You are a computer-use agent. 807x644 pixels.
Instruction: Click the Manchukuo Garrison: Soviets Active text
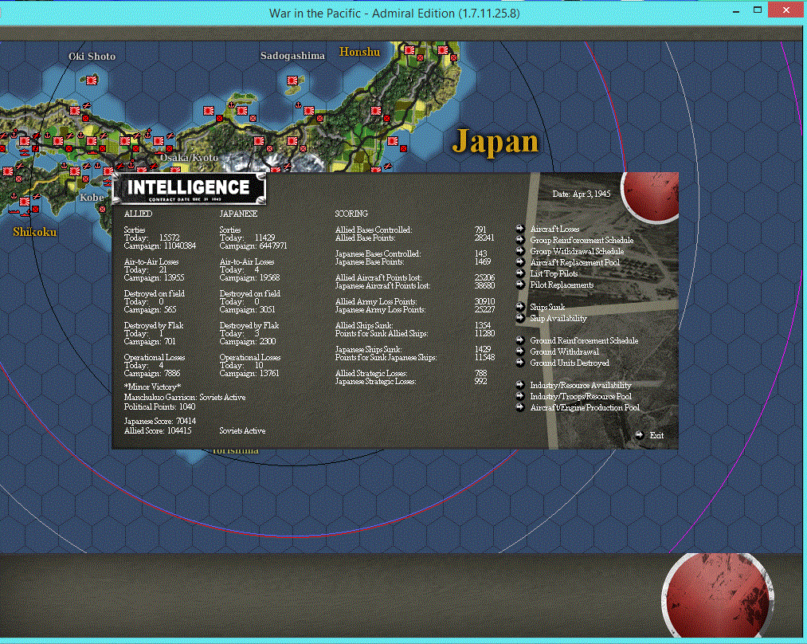(x=184, y=398)
